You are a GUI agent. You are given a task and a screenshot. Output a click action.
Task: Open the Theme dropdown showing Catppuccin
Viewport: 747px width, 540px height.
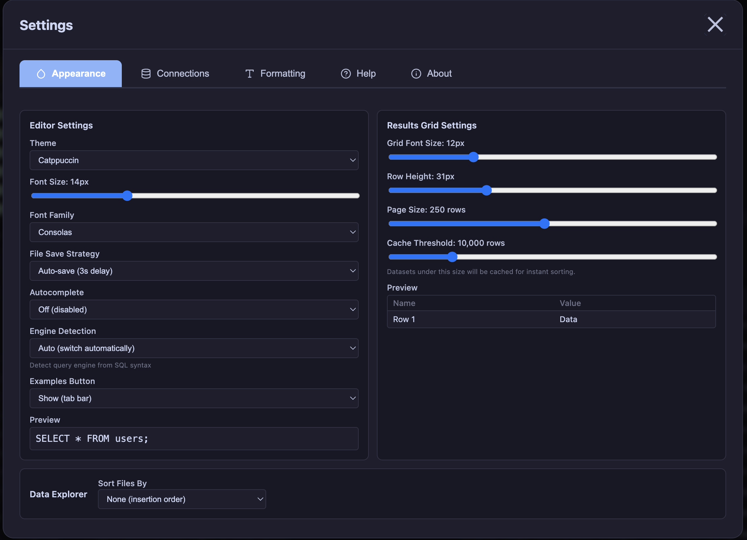[194, 160]
